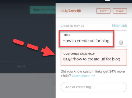132x98 pixels.
Task: Follow the Learn more link
Action: (x=83, y=76)
